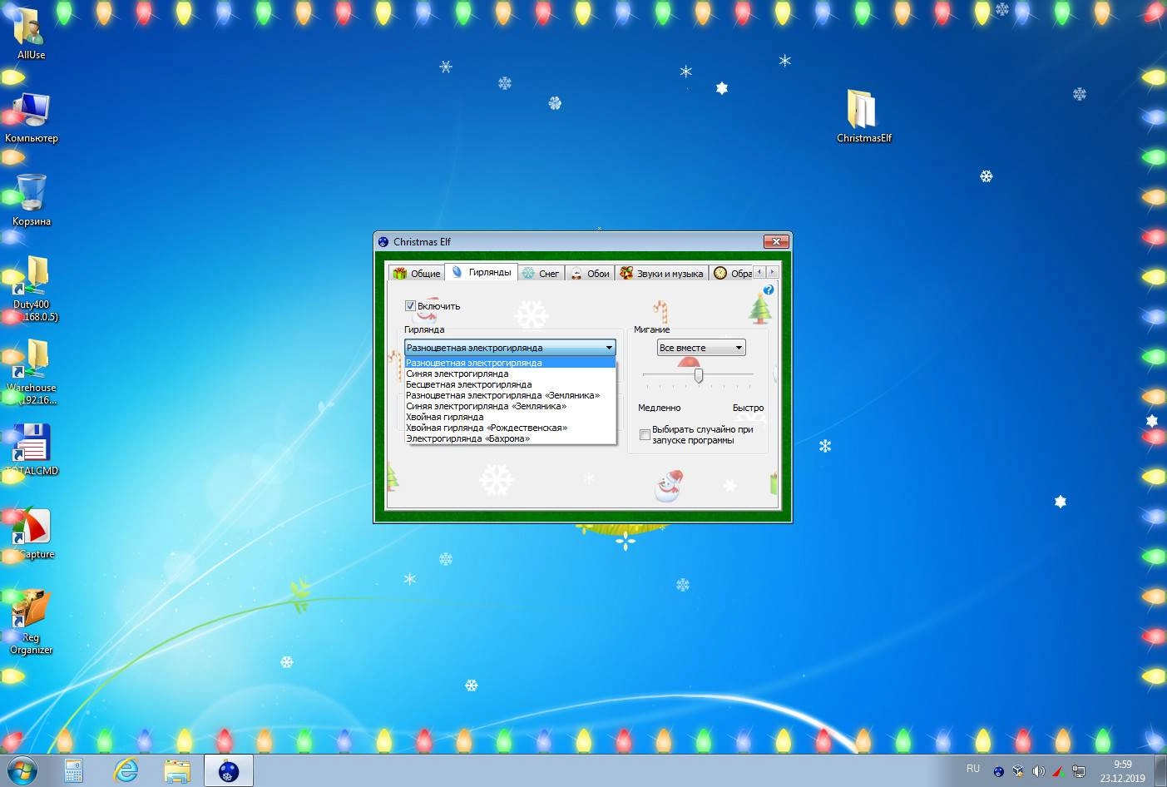Switch to Звуки и музыка tab

(662, 273)
